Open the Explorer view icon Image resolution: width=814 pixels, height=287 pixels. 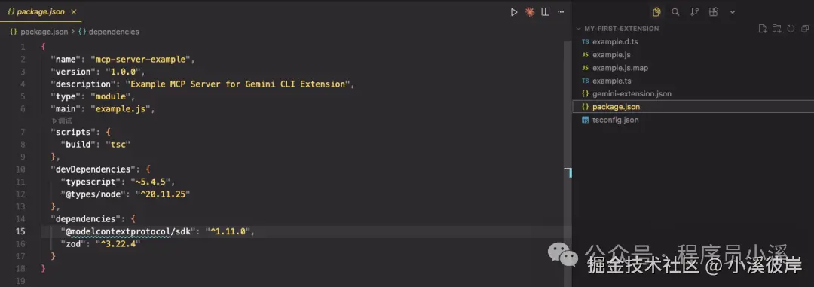click(x=656, y=12)
